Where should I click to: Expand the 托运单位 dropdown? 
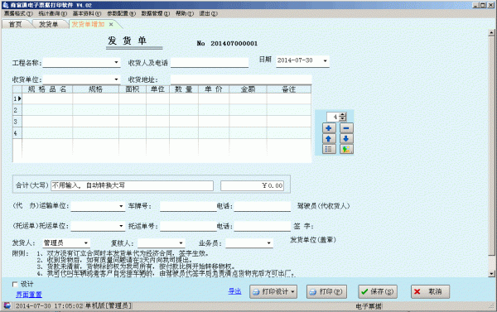[121, 226]
